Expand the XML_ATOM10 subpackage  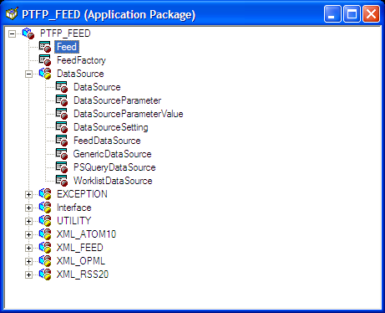tap(28, 235)
